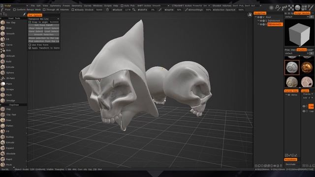Click the checker pattern icon in top toolbar
The height and width of the screenshot is (177, 315).
coord(291,8)
